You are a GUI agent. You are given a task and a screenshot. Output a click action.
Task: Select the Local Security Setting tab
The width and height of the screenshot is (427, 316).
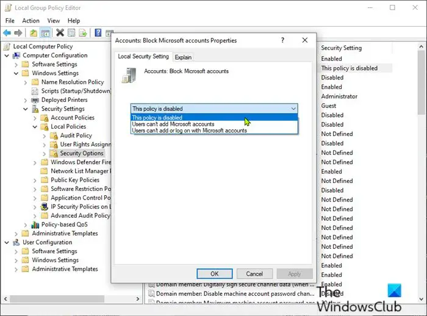point(143,56)
